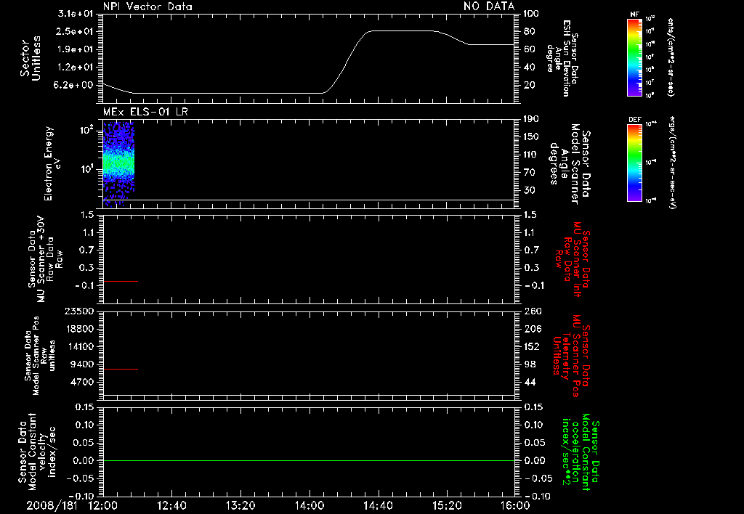The image size is (744, 514).
Task: Click the '98' telemetry tick label
Action: pos(530,364)
